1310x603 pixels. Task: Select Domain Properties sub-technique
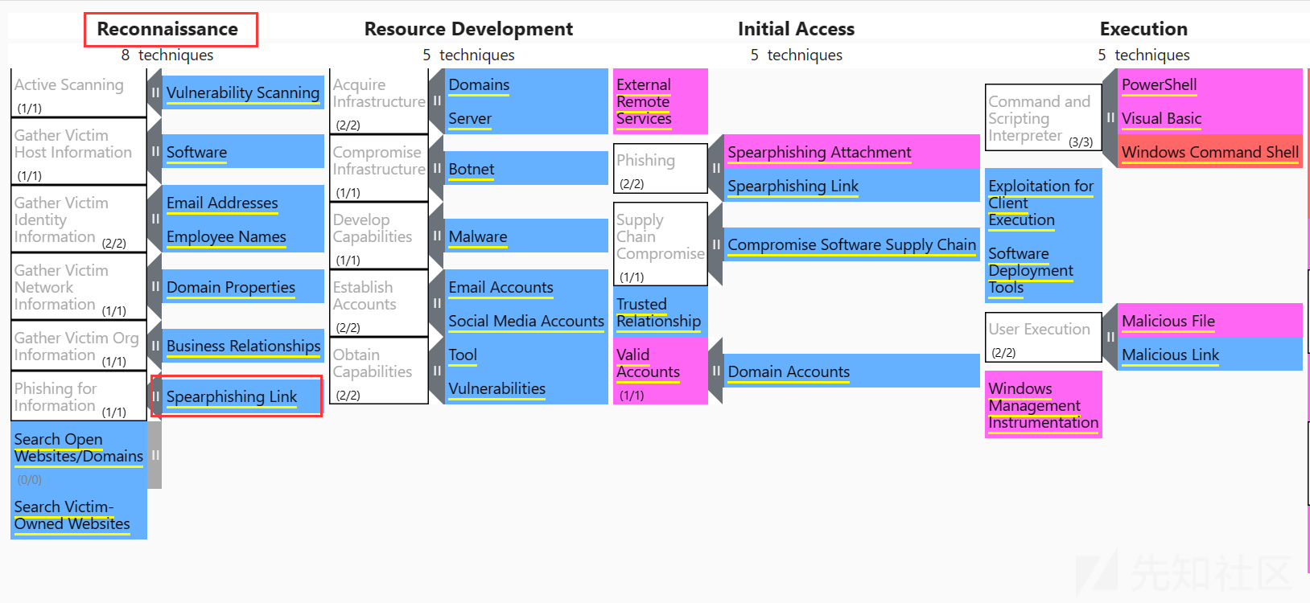point(243,287)
